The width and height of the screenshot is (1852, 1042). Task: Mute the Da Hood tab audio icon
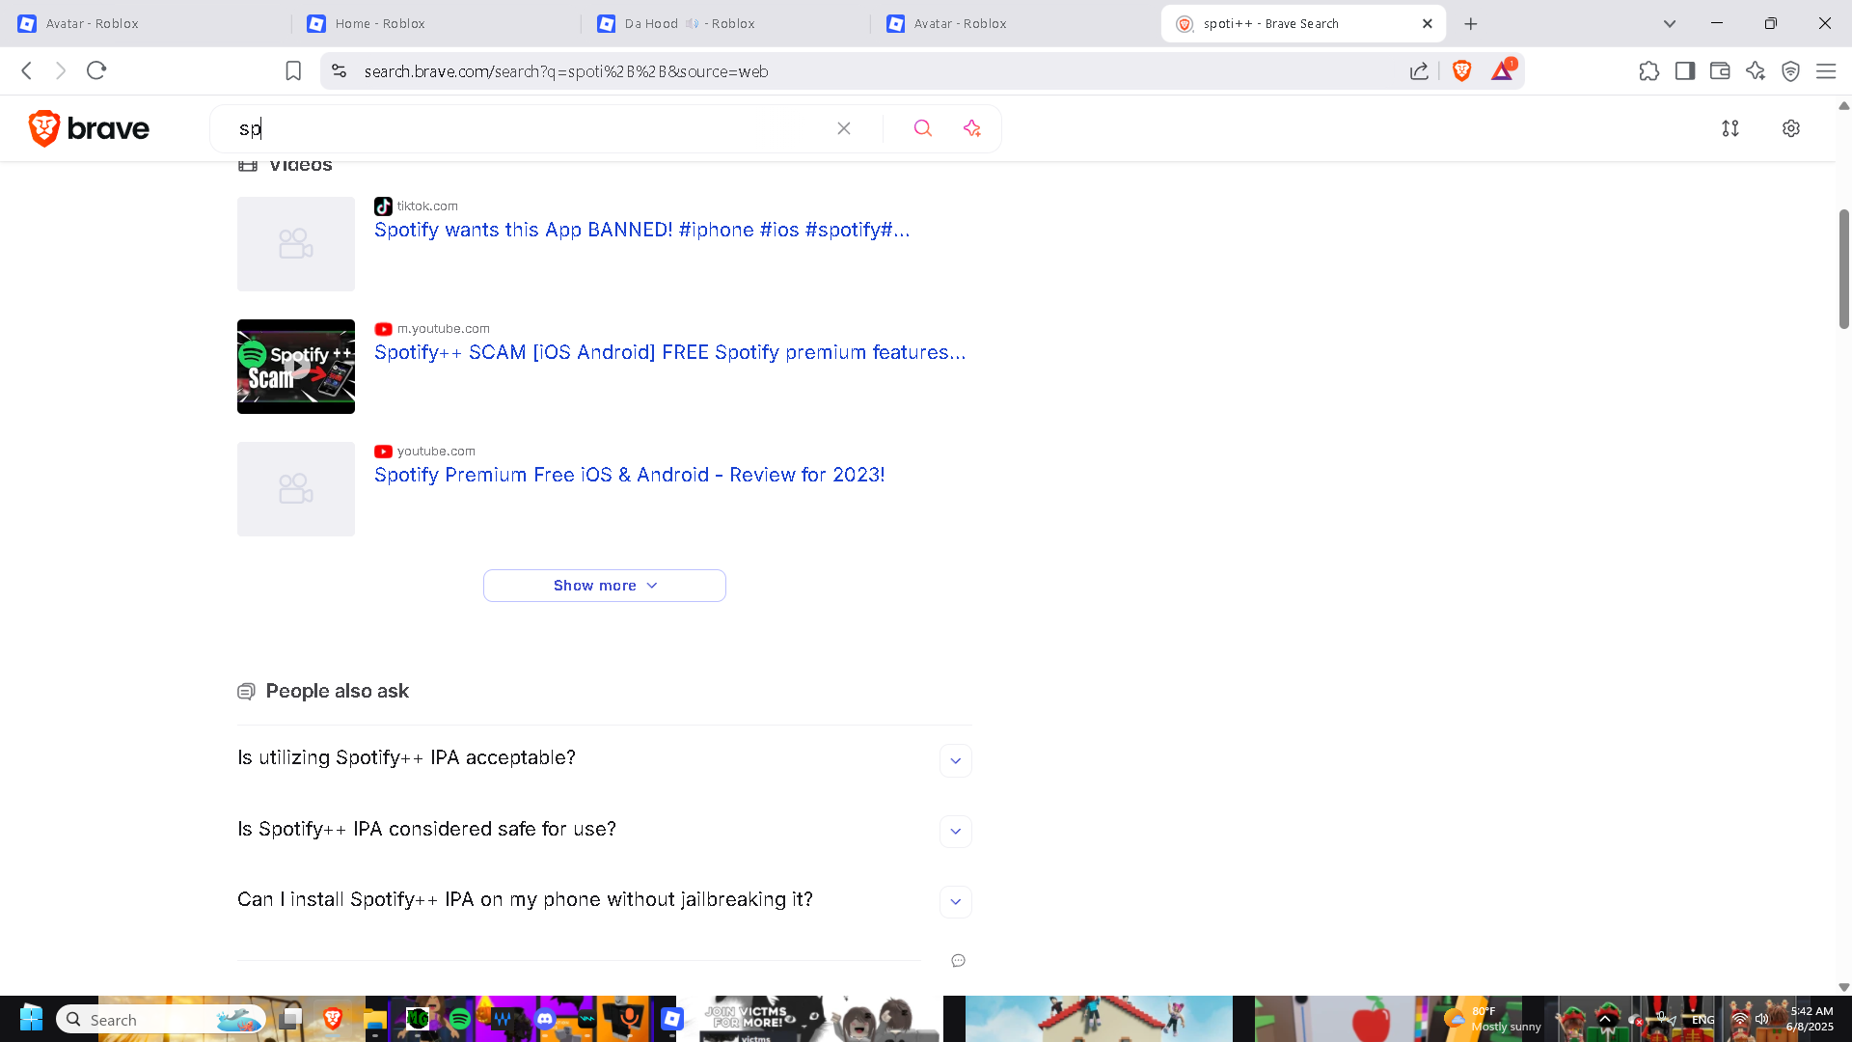coord(692,23)
